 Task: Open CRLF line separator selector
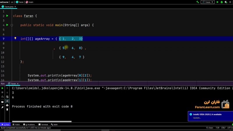pyautogui.click(x=223, y=128)
